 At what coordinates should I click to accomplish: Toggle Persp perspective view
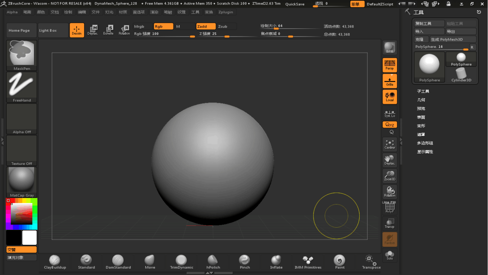(389, 65)
